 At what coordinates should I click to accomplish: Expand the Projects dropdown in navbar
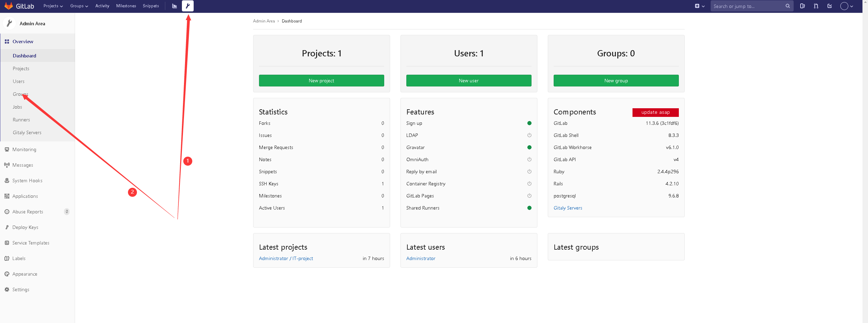[x=53, y=6]
